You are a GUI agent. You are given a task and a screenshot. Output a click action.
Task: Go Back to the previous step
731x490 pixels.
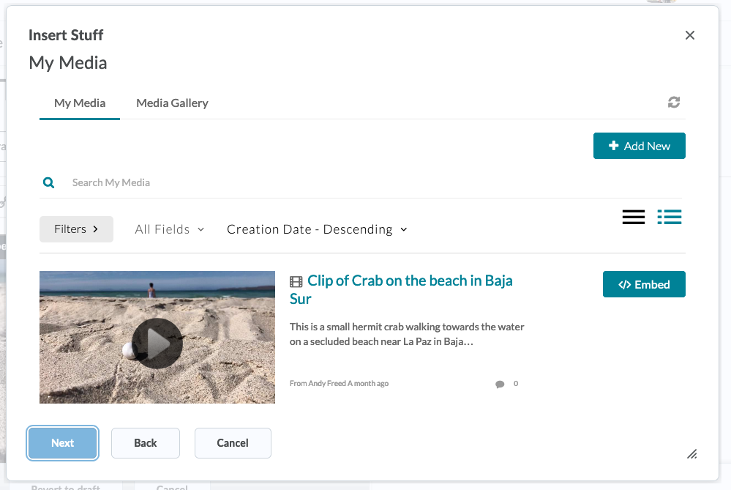pos(146,443)
